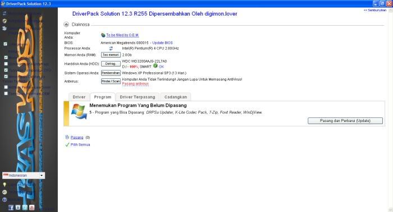Viewport: 393px width, 212px height.
Task: Open the To be filled by O.E.M. link
Action: click(122, 35)
